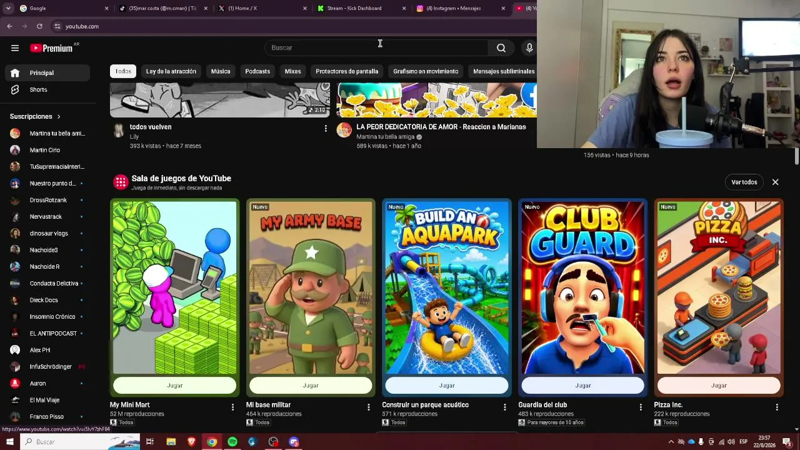
Task: Click the "Ver todos" button
Action: pos(744,182)
